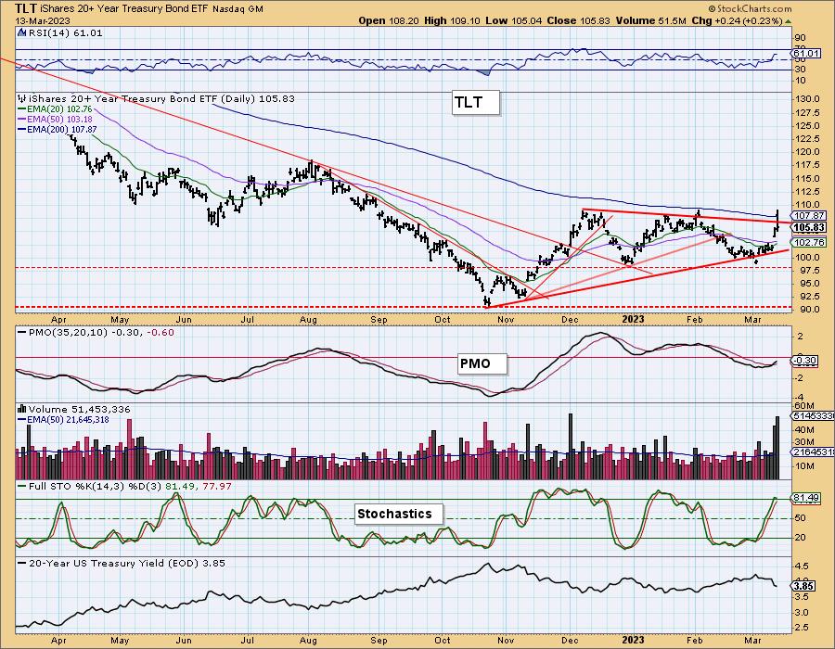Screen dimensions: 835x649
Task: Click the 81.49 stochastics value tag
Action: 806,498
